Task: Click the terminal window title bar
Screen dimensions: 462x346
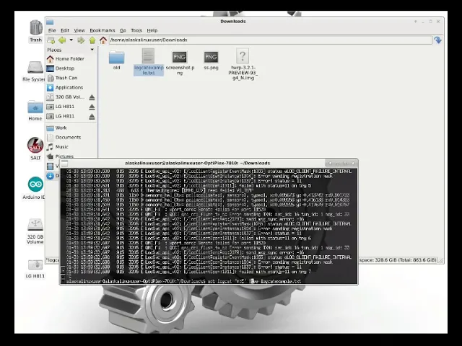Action: tap(197, 163)
